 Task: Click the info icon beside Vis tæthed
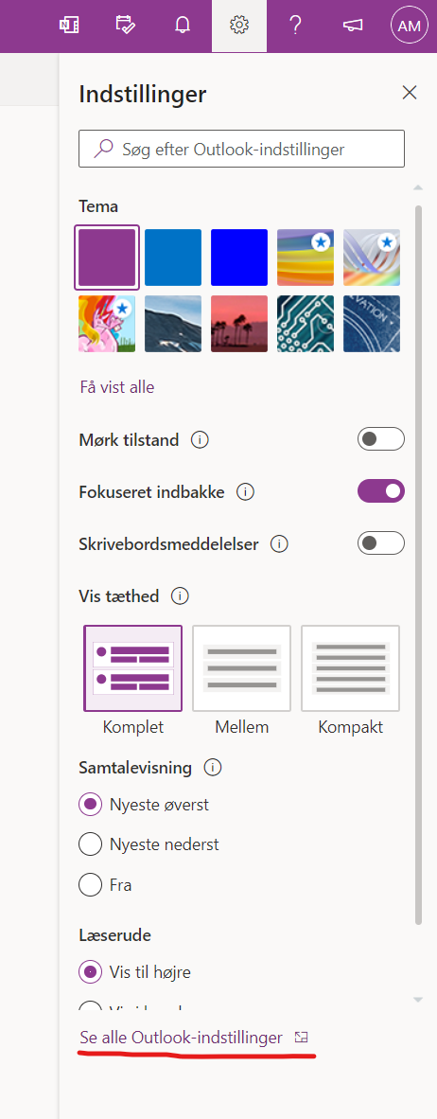click(180, 595)
